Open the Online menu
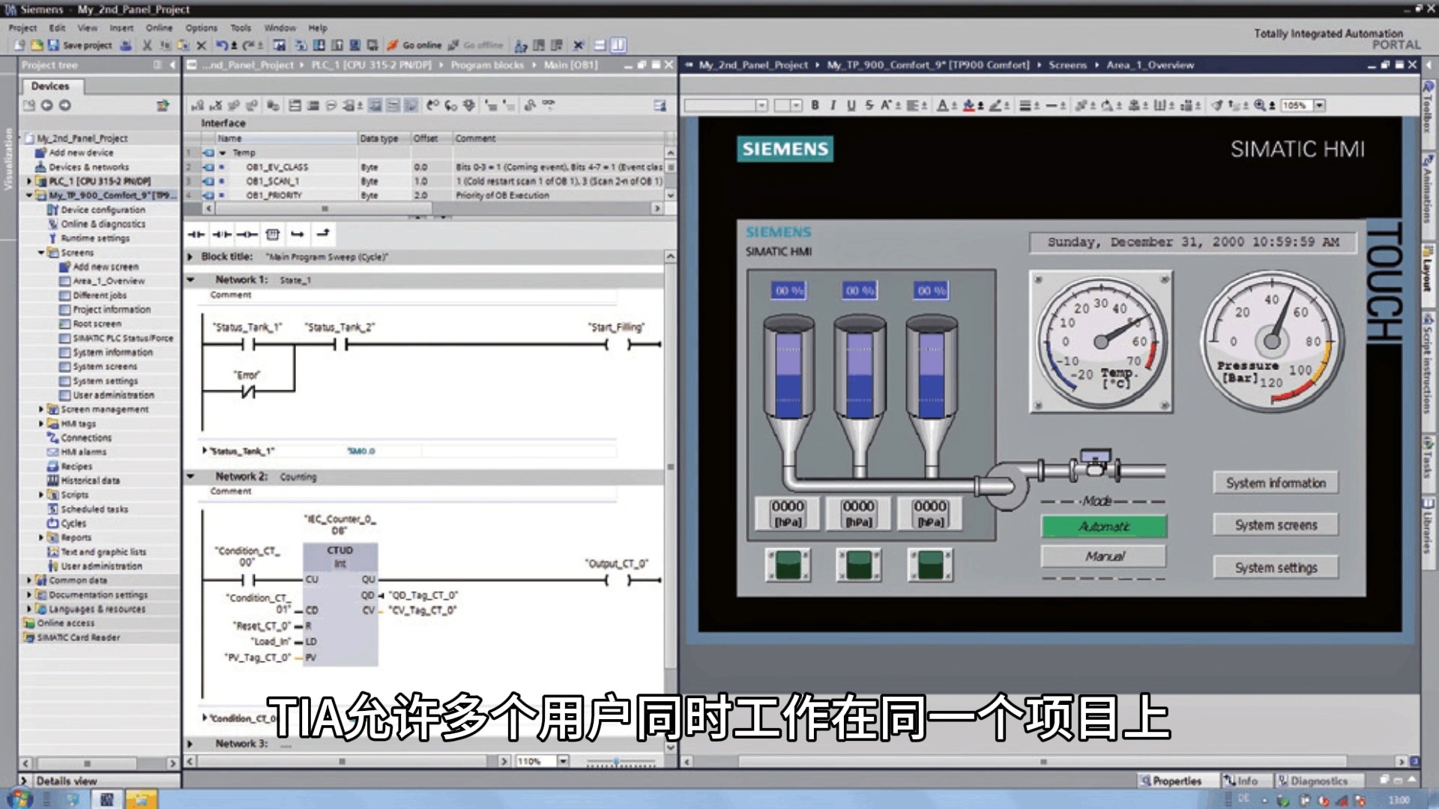1439x809 pixels. (159, 28)
